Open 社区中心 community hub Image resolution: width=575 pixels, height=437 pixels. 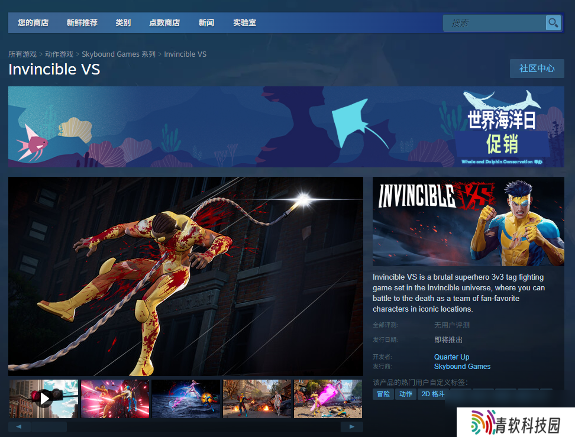coord(537,69)
